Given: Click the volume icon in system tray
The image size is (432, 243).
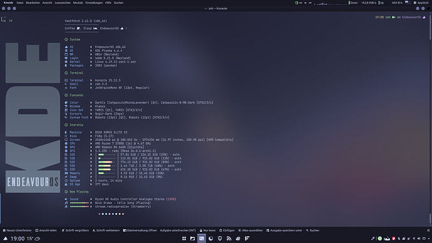Looking at the screenshot, I should pos(419,239).
